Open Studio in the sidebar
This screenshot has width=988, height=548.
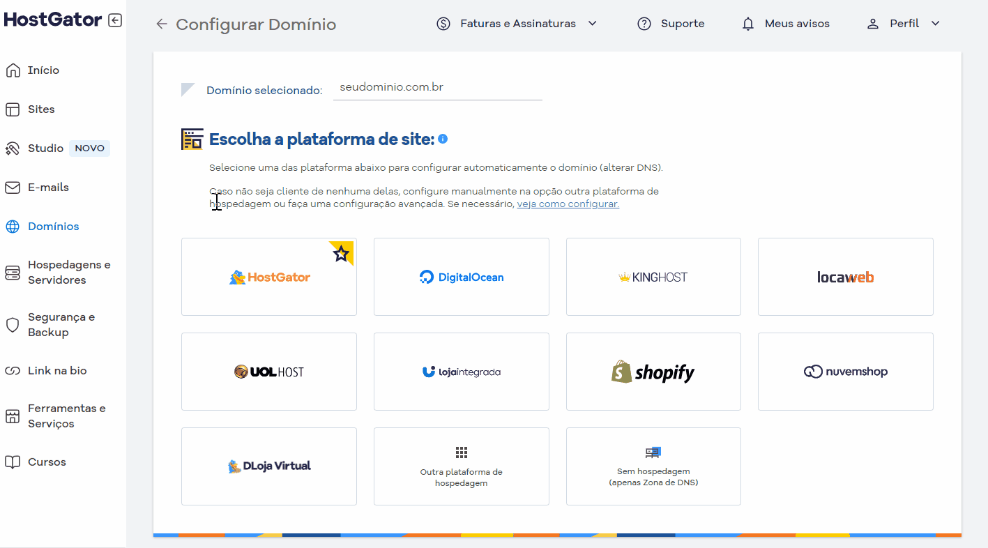(46, 149)
